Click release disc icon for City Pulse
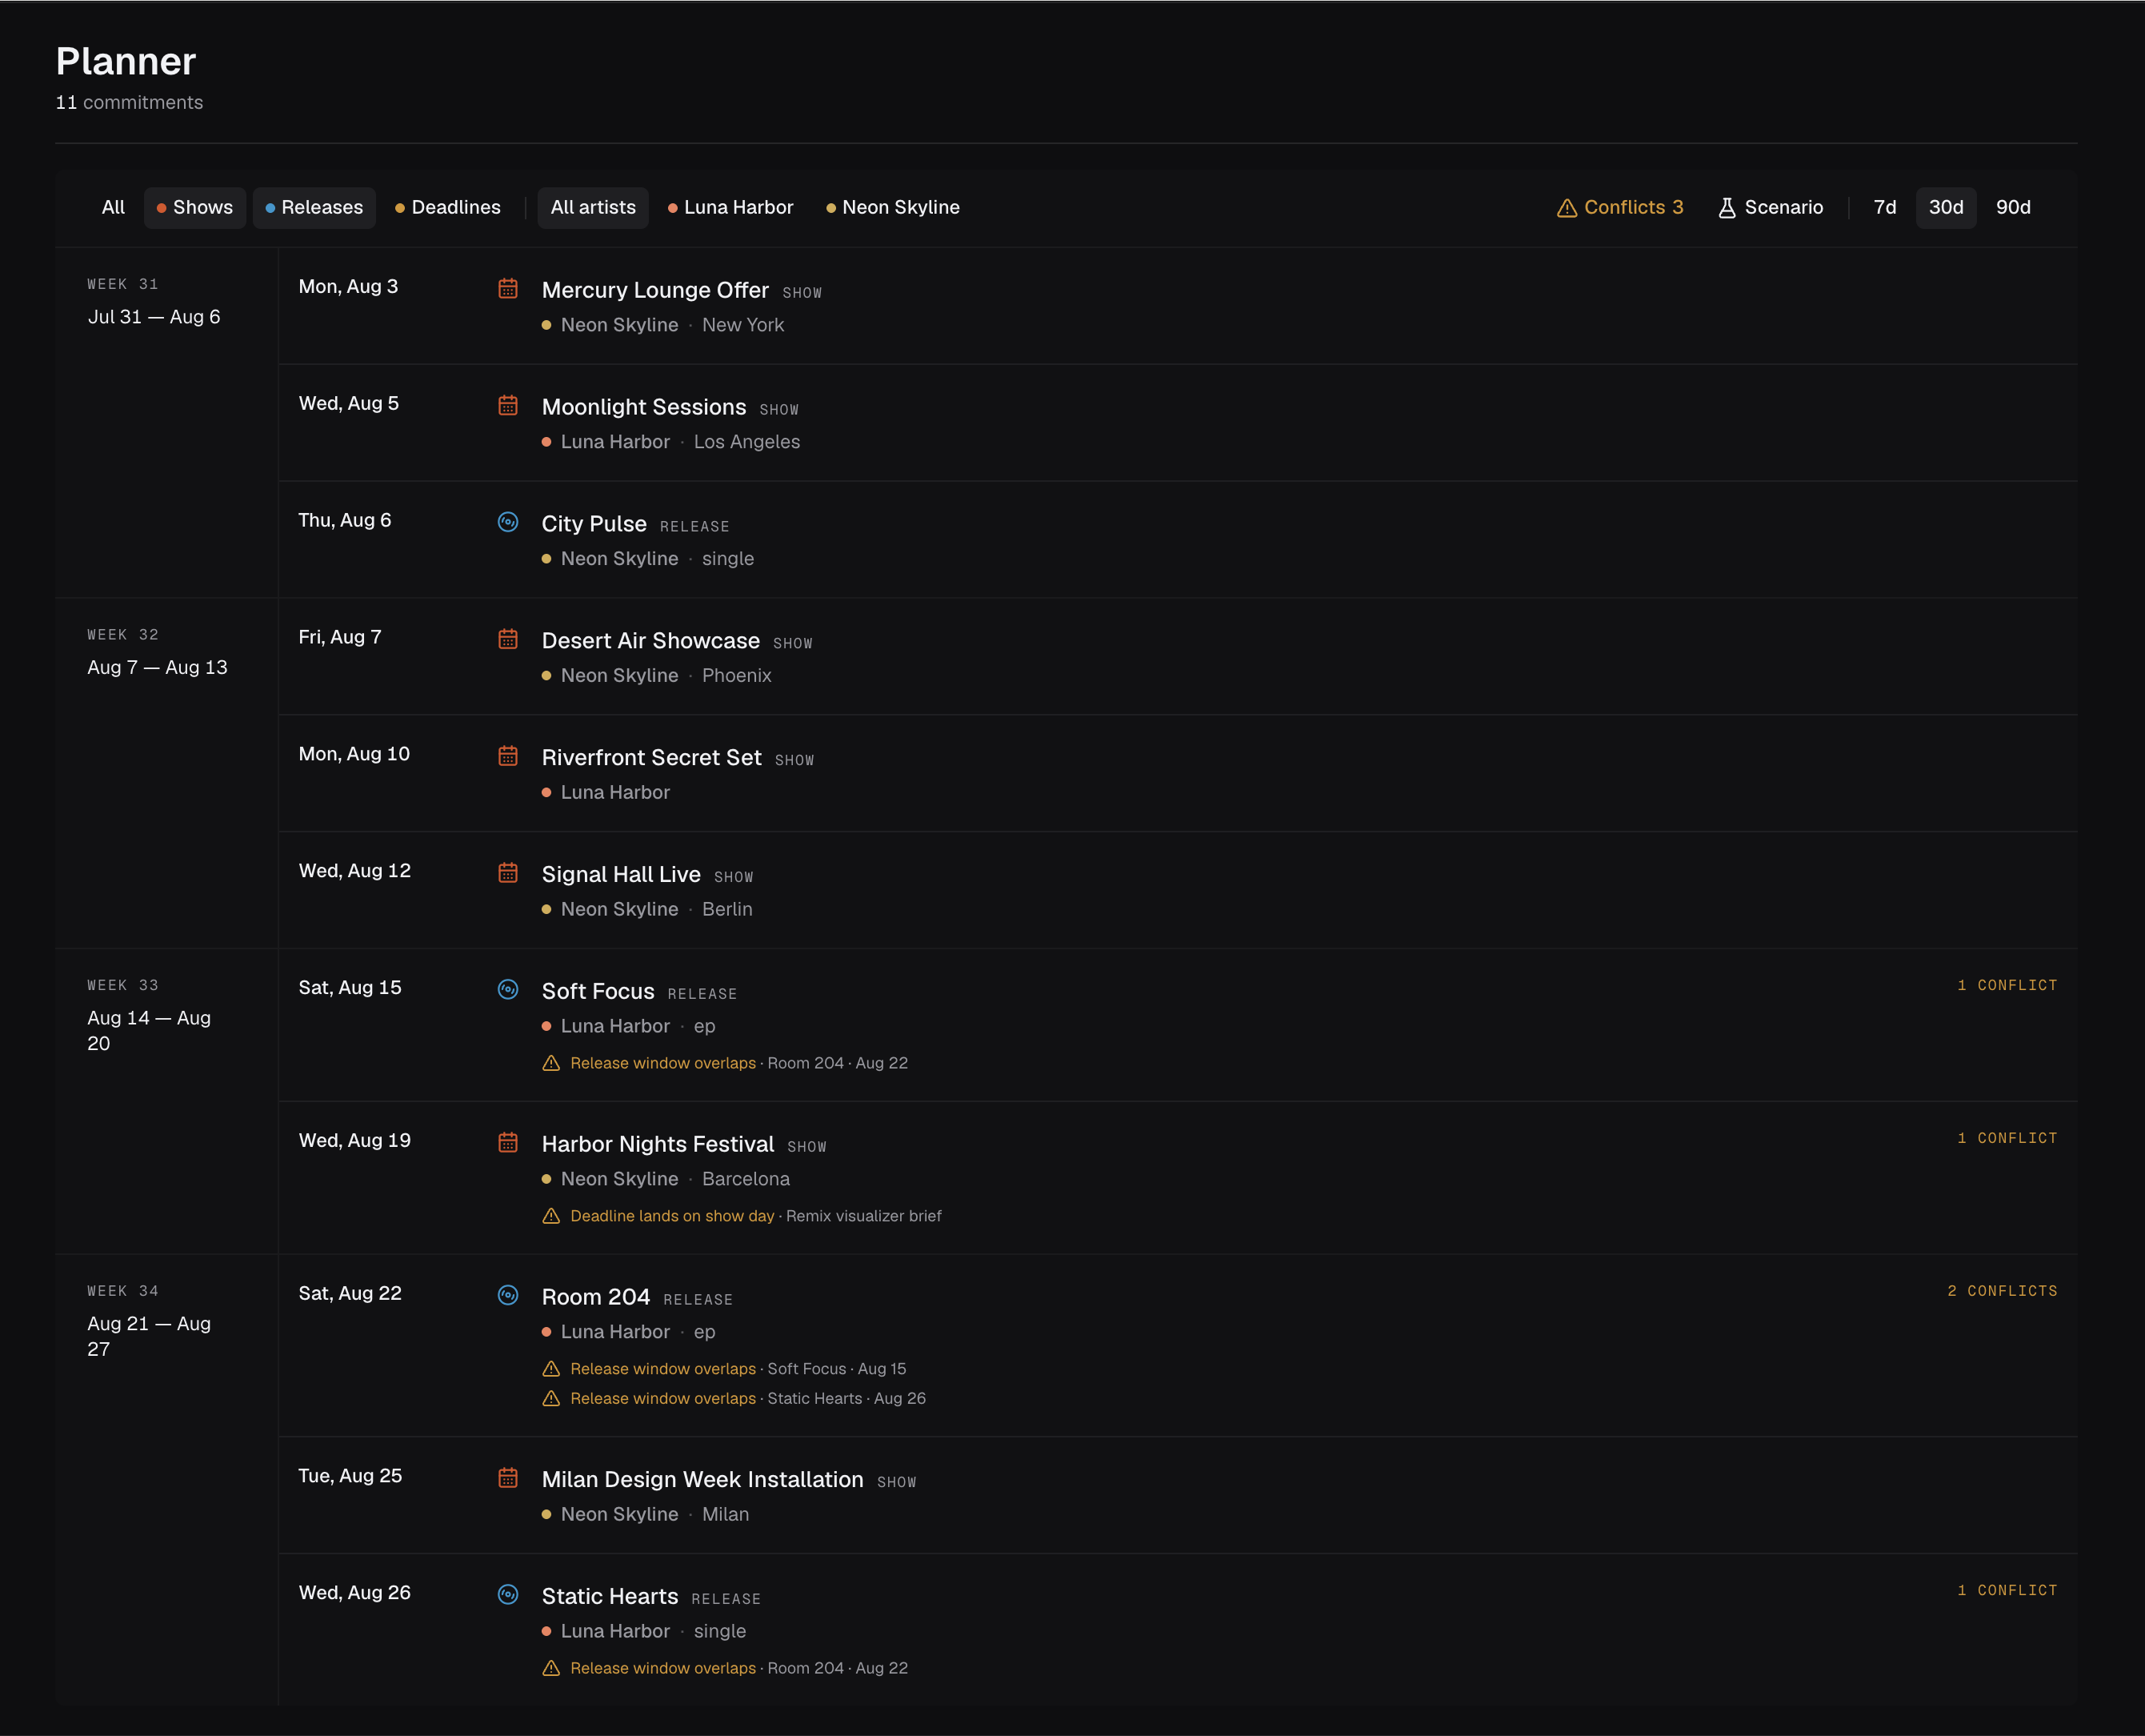This screenshot has height=1736, width=2145. coord(508,522)
